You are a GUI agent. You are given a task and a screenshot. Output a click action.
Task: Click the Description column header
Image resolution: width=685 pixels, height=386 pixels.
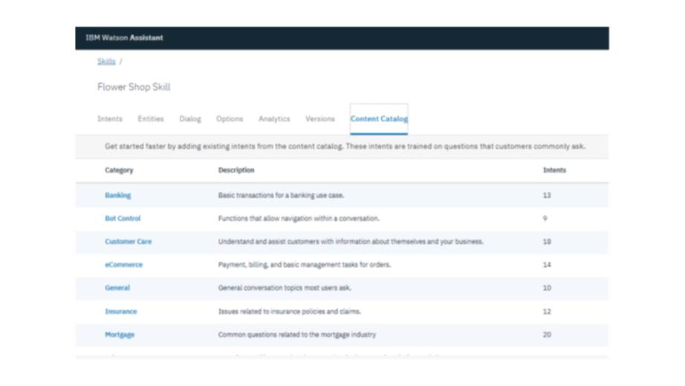click(236, 170)
